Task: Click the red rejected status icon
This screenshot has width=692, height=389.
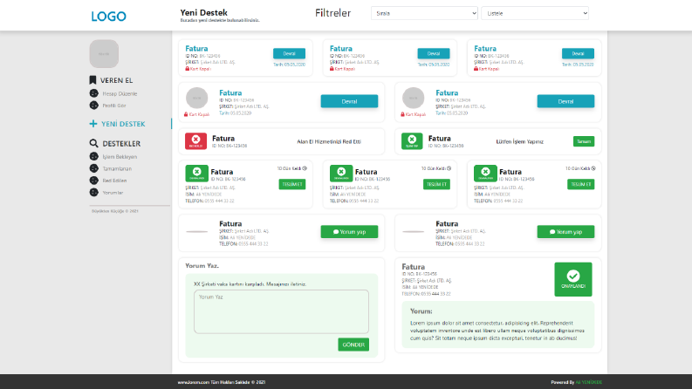Action: tap(196, 141)
